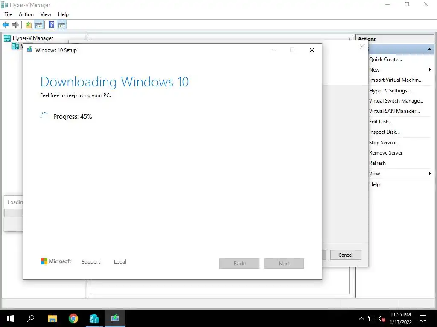Image resolution: width=437 pixels, height=327 pixels.
Task: Select the Hyper-V Manager tree root
Action: pos(32,38)
